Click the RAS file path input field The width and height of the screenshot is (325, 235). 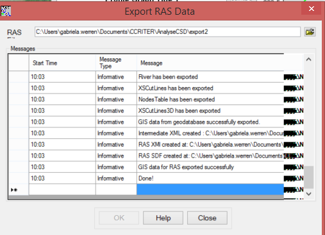[167, 32]
